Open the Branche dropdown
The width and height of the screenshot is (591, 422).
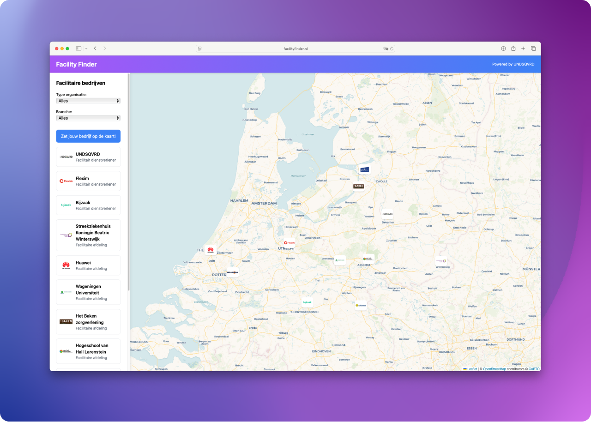pos(88,118)
